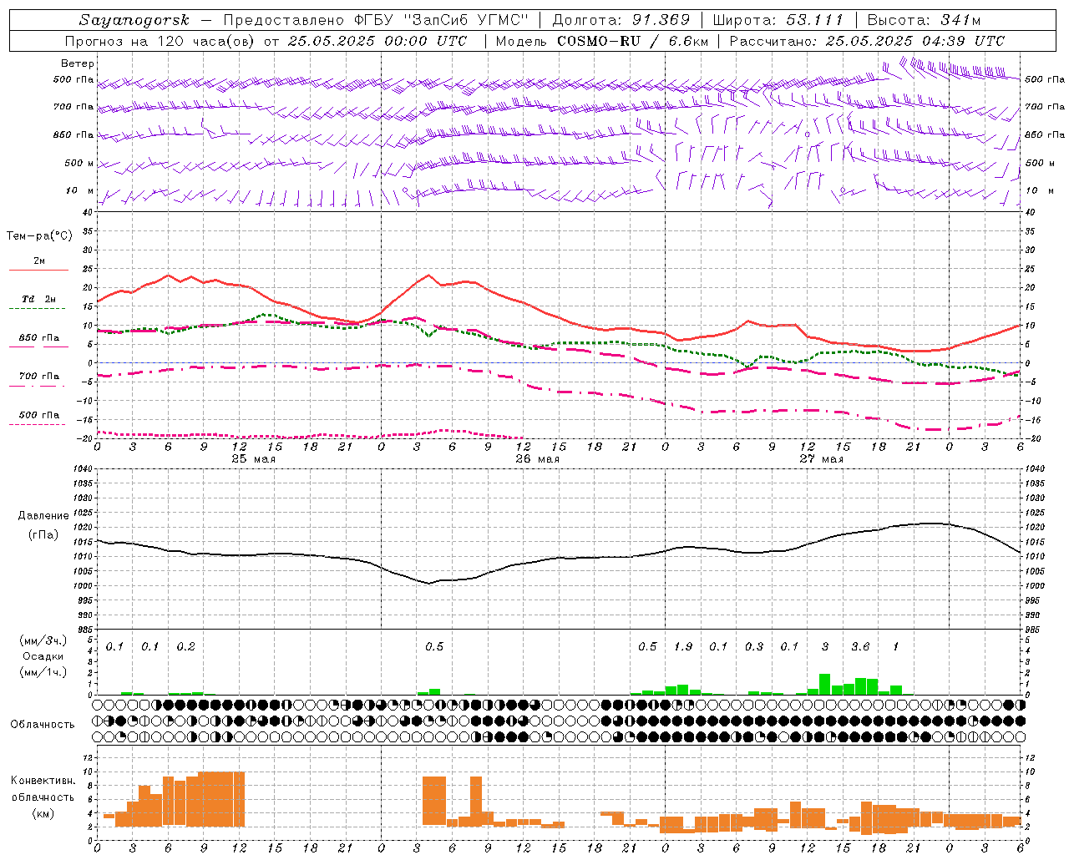This screenshot has width=1069, height=855.
Task: Click the 'Осадки' precipitation panel label
Action: [42, 656]
